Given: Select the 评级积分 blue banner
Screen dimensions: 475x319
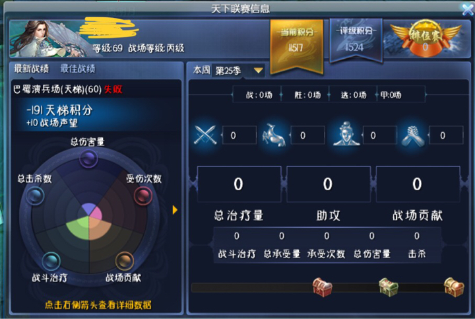Looking at the screenshot, I should pos(356,40).
